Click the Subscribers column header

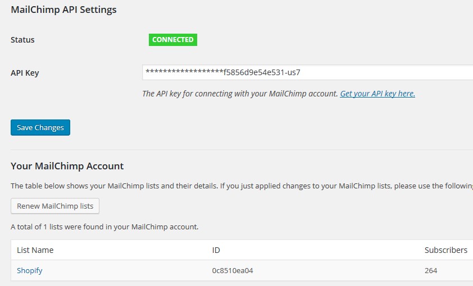point(446,250)
